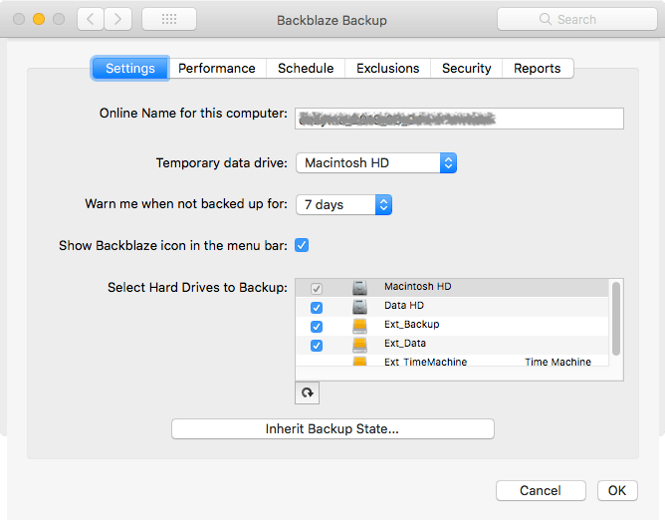Open the Security tab
Screen dimensions: 665x520
point(467,68)
